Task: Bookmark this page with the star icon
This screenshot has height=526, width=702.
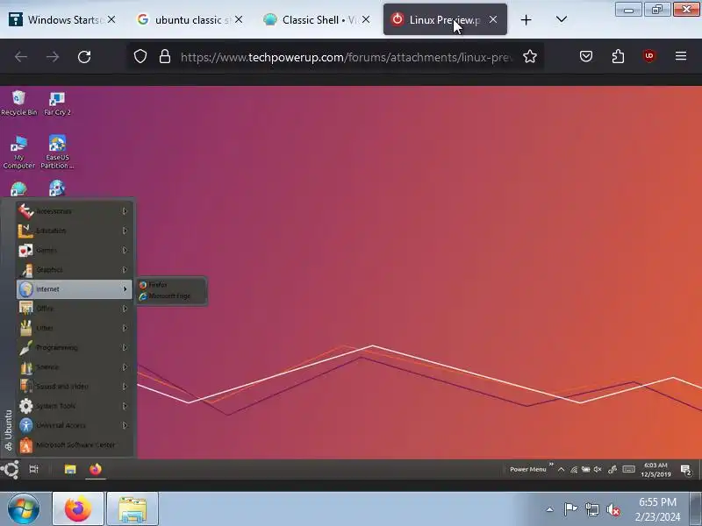Action: point(530,56)
